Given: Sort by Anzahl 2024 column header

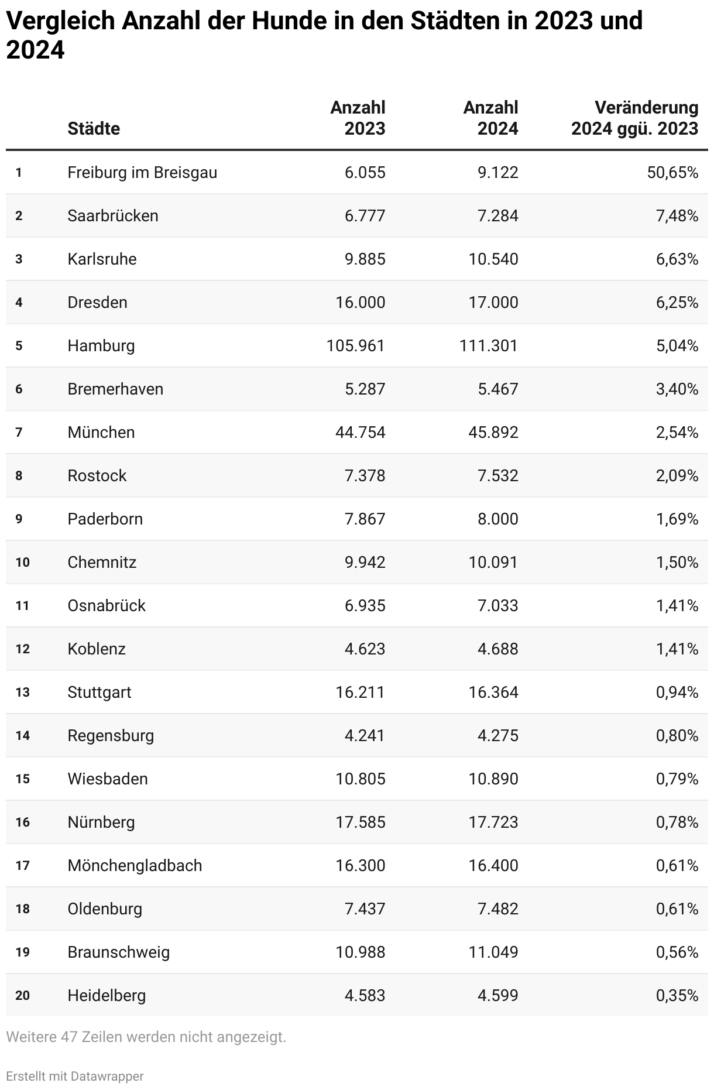Looking at the screenshot, I should coord(490,118).
